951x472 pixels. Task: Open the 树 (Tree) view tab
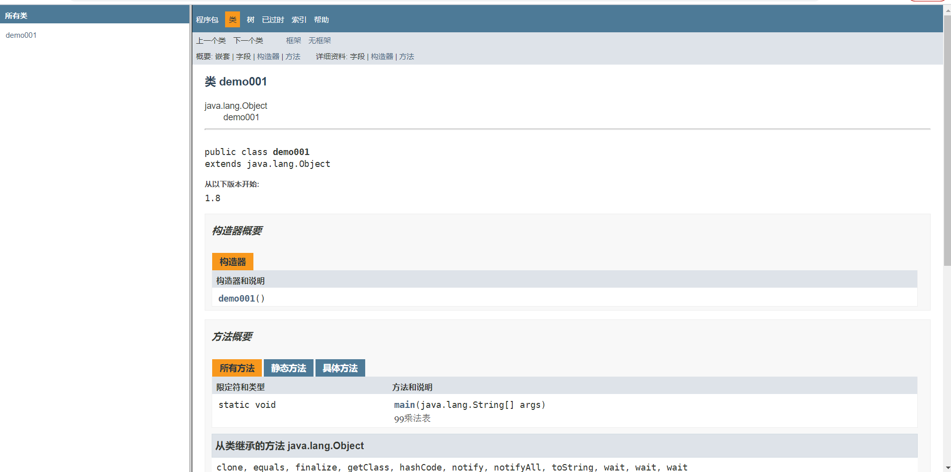click(x=250, y=19)
